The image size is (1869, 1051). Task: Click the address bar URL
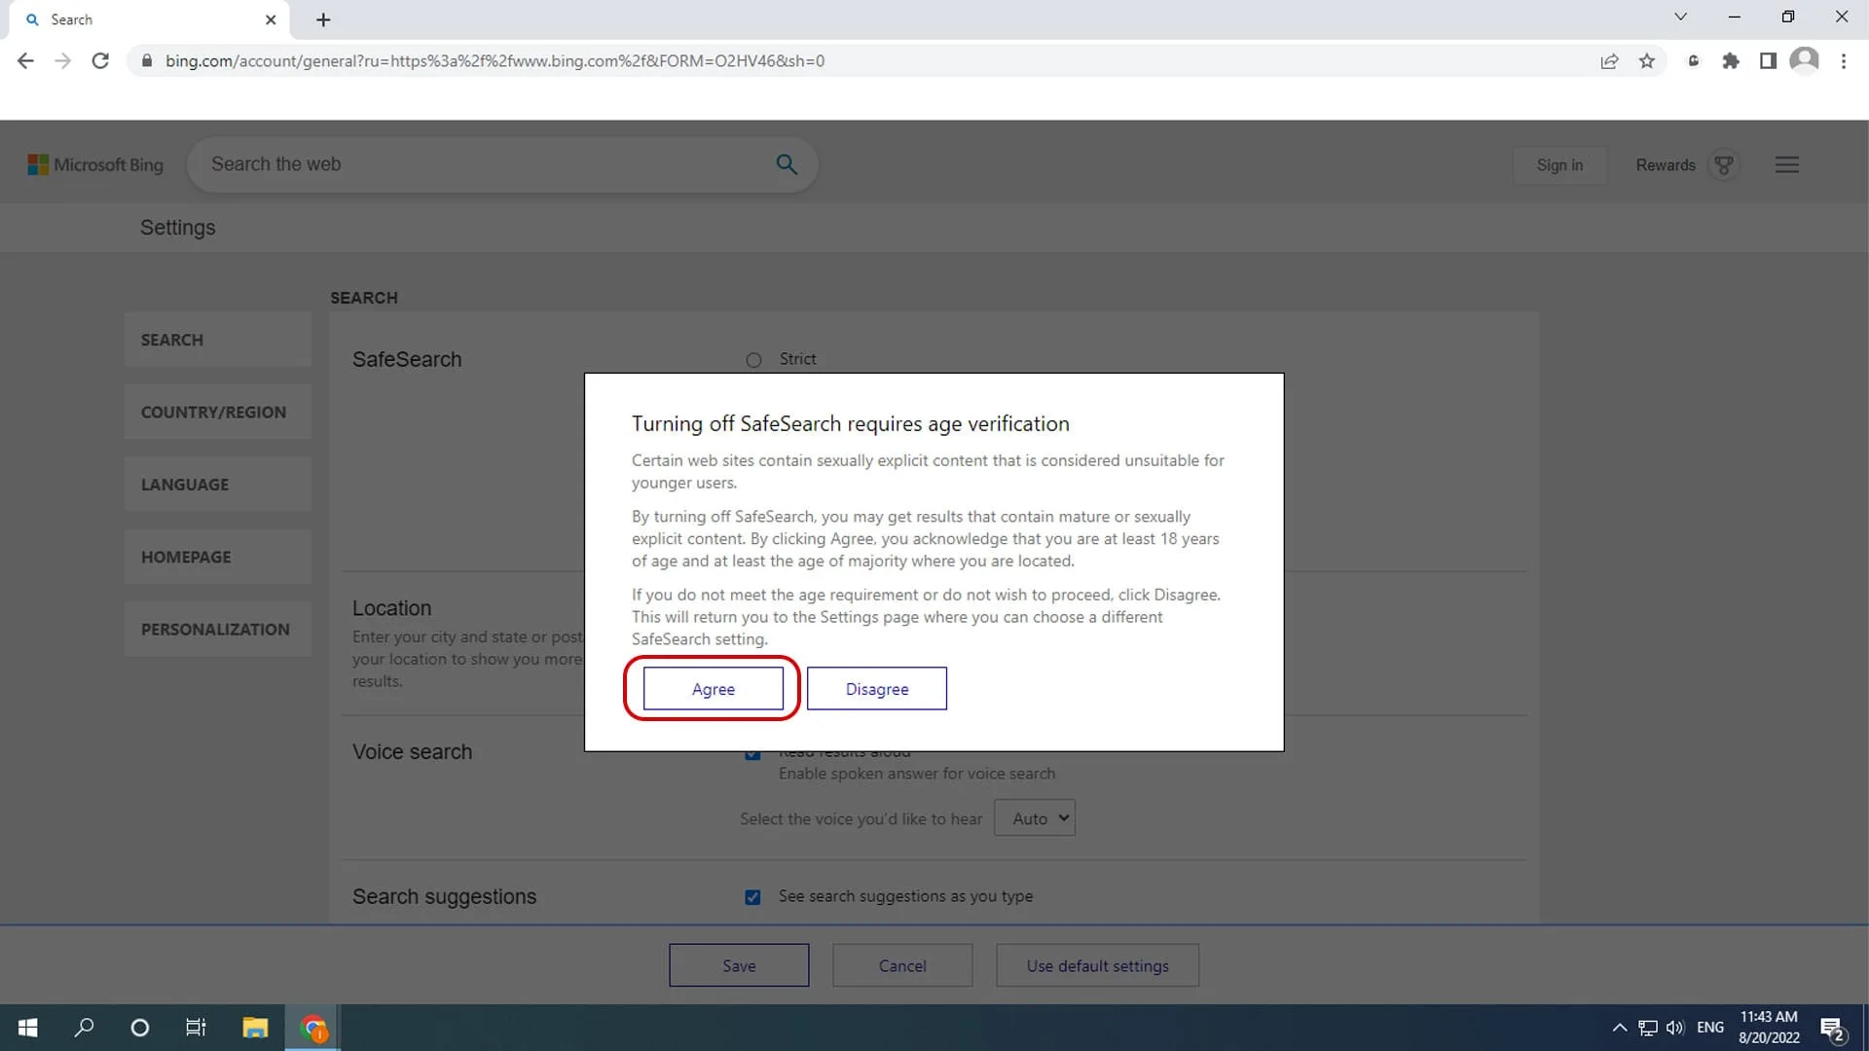coord(495,60)
